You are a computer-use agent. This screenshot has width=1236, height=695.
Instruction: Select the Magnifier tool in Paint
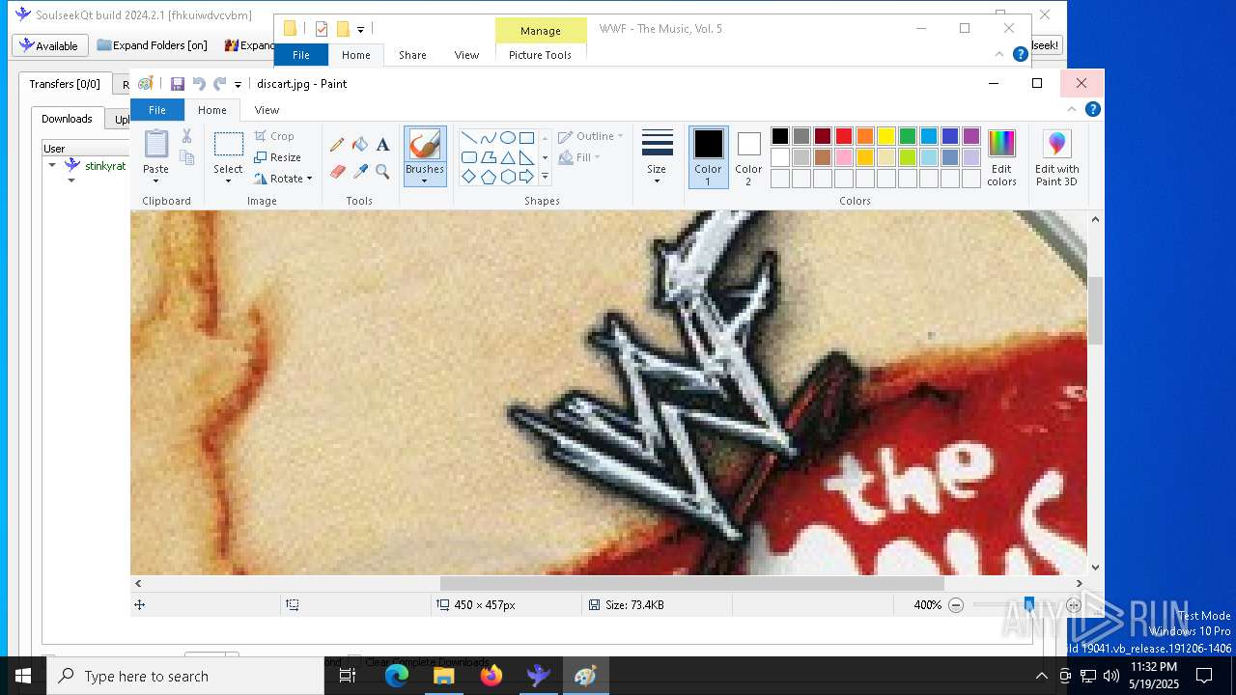click(382, 172)
